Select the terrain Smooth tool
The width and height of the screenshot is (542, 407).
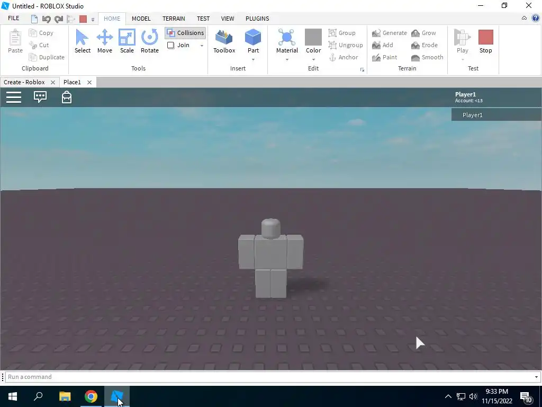click(x=427, y=57)
